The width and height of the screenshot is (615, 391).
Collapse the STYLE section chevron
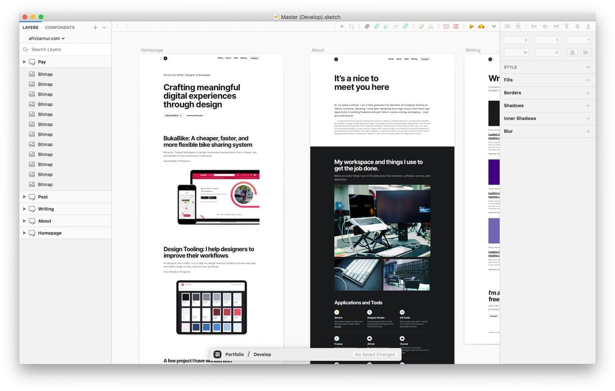588,67
